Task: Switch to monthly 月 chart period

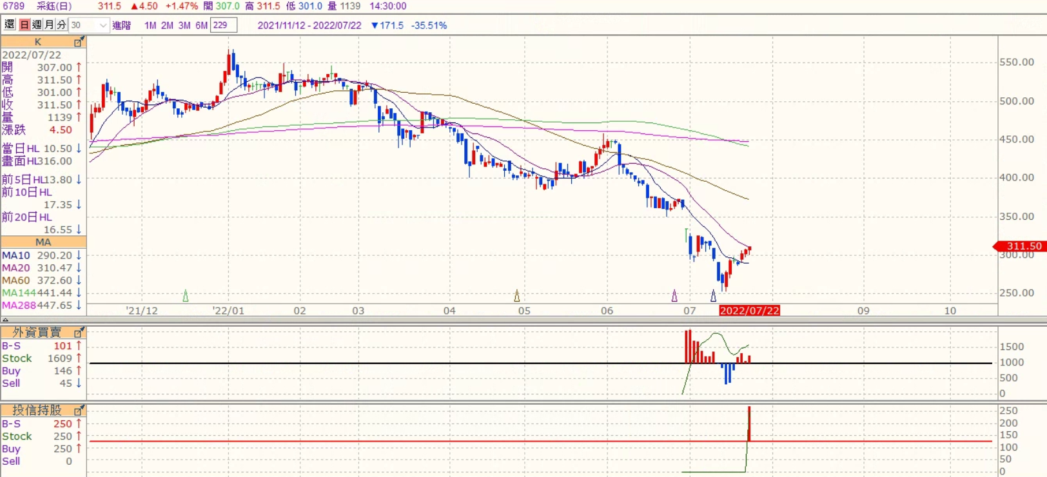Action: click(x=49, y=25)
